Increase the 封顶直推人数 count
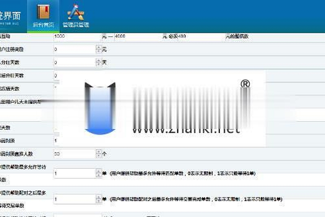 click(99, 152)
